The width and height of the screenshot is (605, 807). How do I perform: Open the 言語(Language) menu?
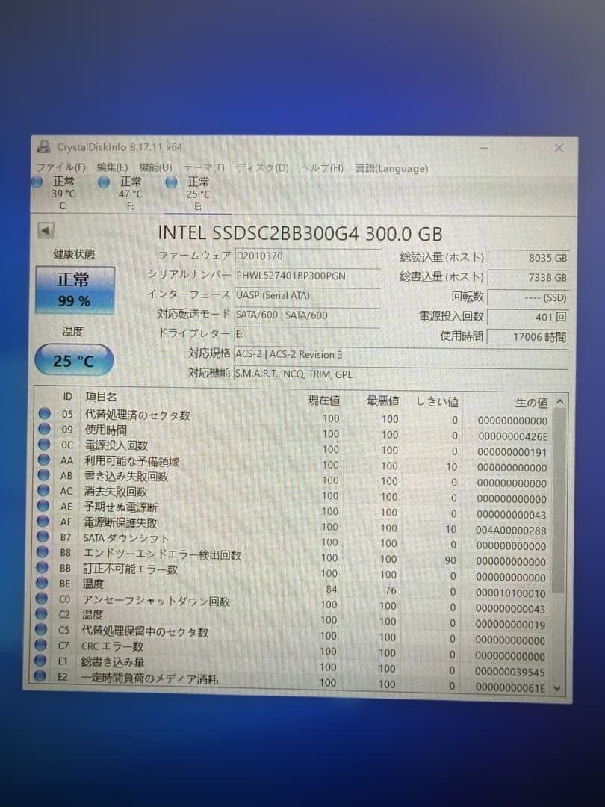391,167
